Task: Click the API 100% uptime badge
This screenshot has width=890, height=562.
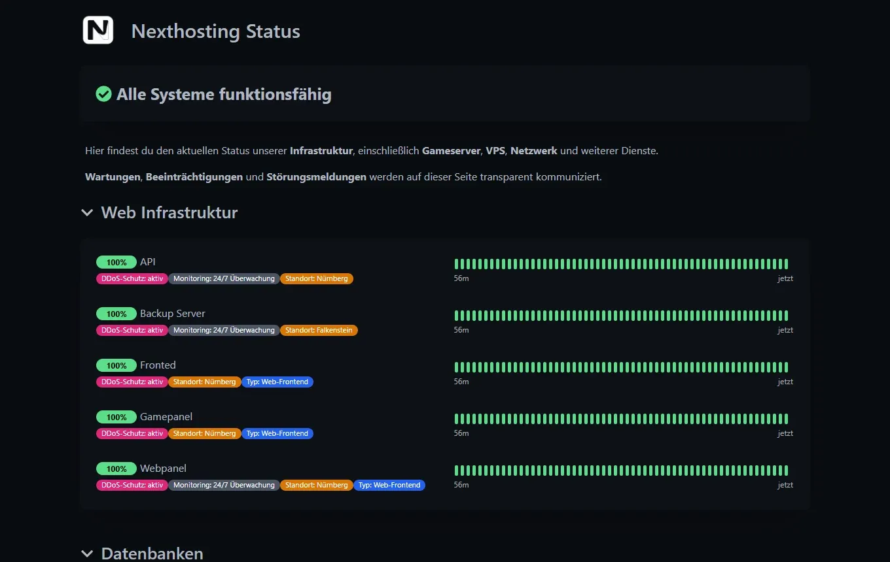Action: click(116, 262)
